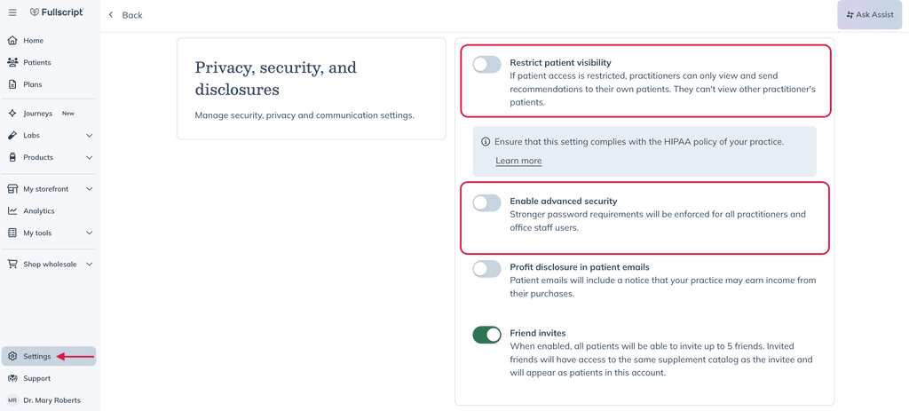This screenshot has height=411, width=909.
Task: Follow the Learn more link
Action: [x=518, y=161]
